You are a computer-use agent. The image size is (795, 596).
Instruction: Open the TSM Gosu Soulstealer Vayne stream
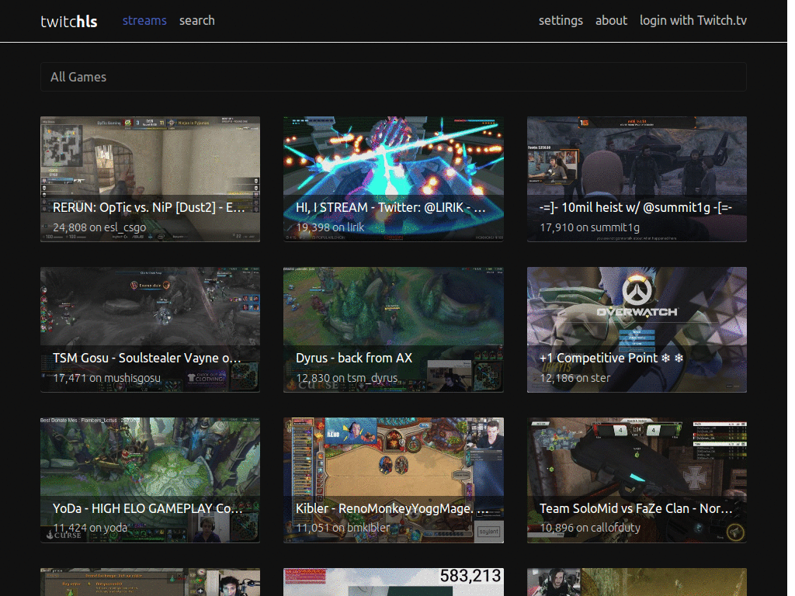coord(150,329)
